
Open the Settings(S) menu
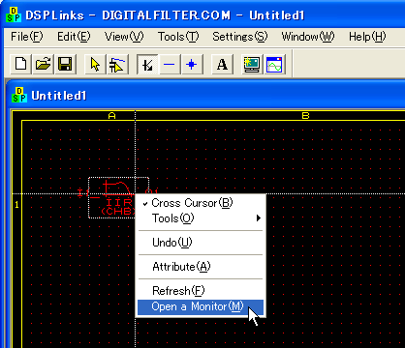pyautogui.click(x=240, y=37)
